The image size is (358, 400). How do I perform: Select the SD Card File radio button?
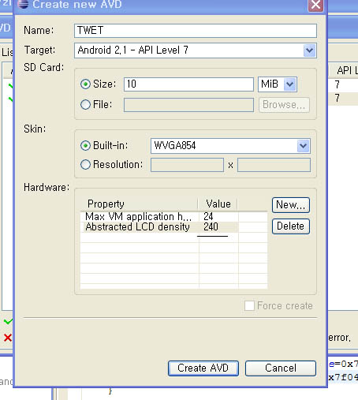pos(85,104)
